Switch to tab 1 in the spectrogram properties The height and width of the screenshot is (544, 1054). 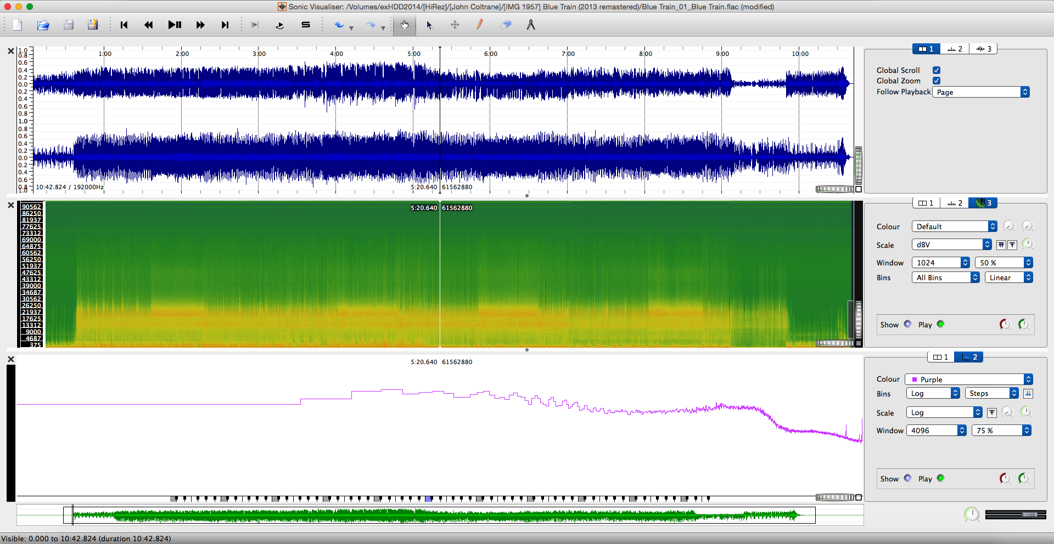pos(926,203)
